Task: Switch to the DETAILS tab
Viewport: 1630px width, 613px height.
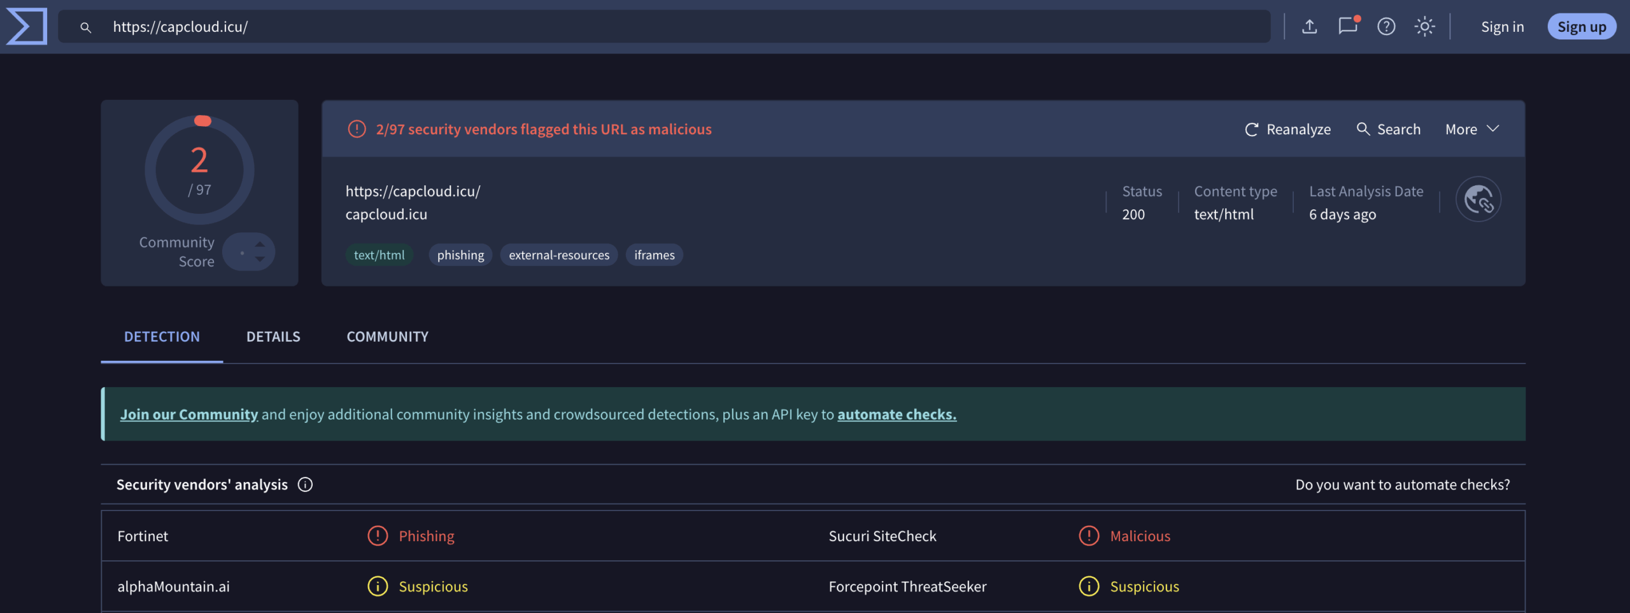Action: click(x=273, y=337)
